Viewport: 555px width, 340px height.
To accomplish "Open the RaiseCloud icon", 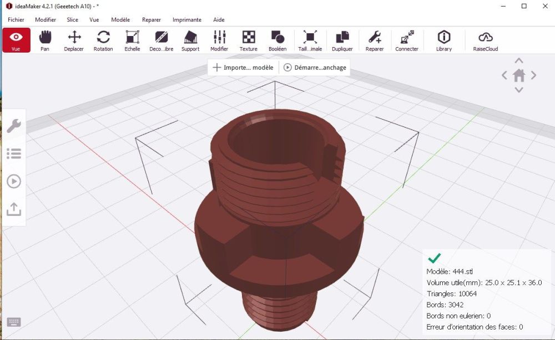I will 485,40.
